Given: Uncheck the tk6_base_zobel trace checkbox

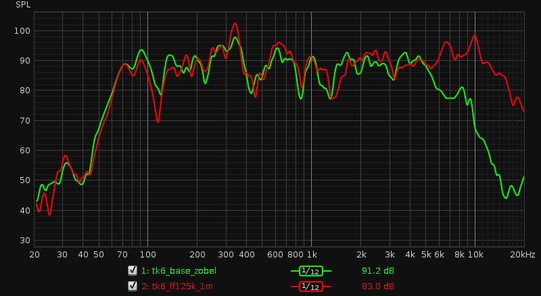Looking at the screenshot, I should click(x=133, y=270).
